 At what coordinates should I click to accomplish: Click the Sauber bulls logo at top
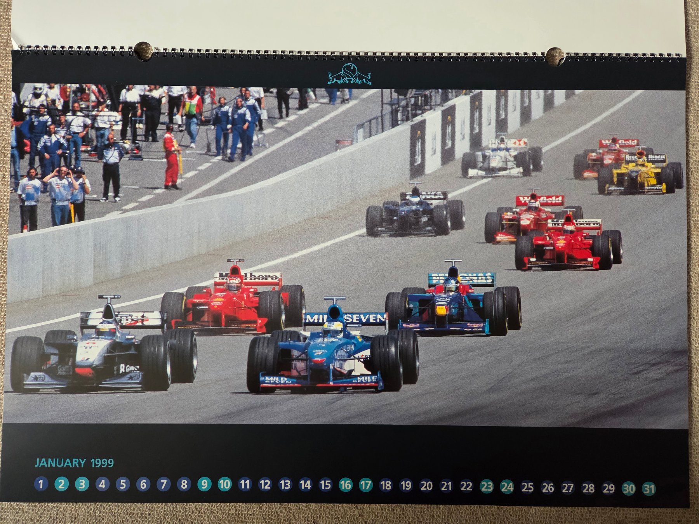pos(349,74)
